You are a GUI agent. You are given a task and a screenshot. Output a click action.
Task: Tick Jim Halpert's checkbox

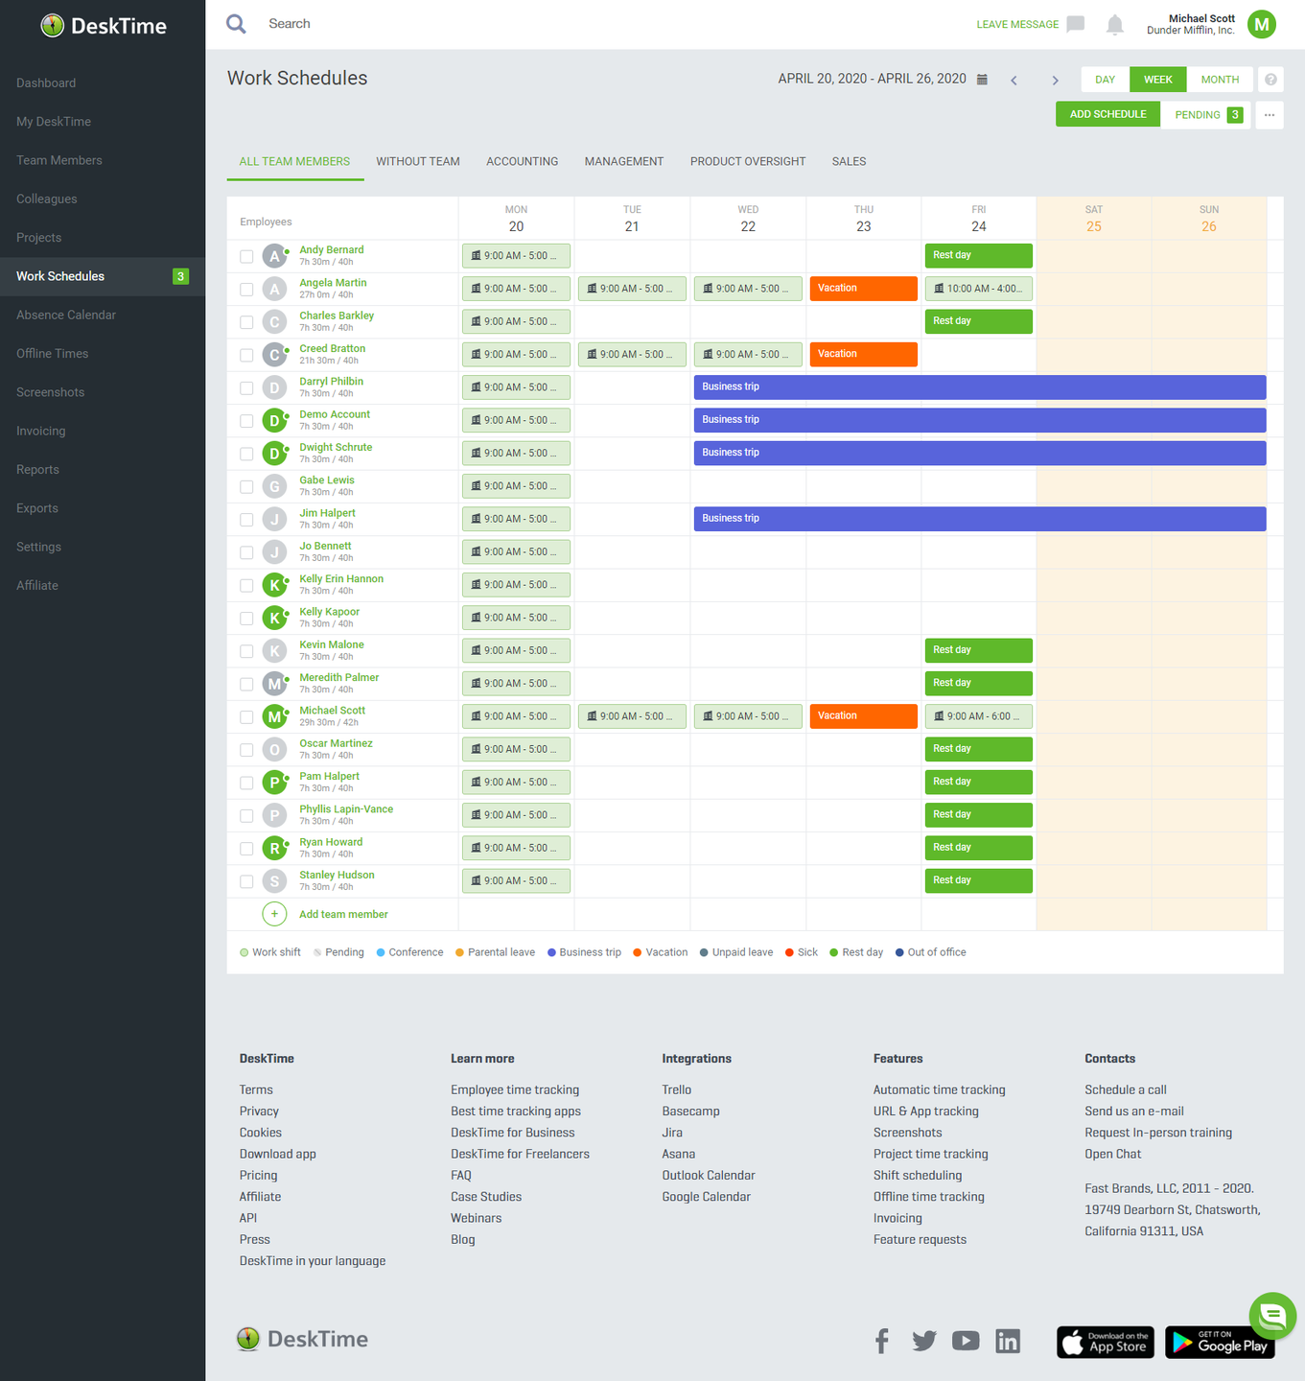246,520
